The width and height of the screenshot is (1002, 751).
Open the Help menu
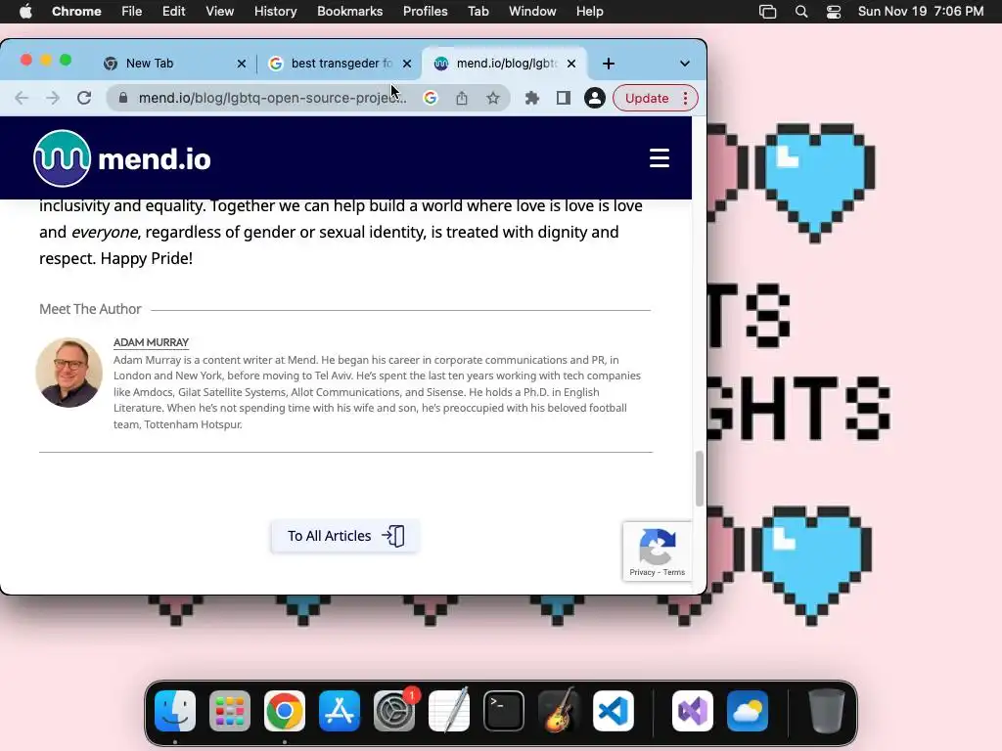pos(589,12)
